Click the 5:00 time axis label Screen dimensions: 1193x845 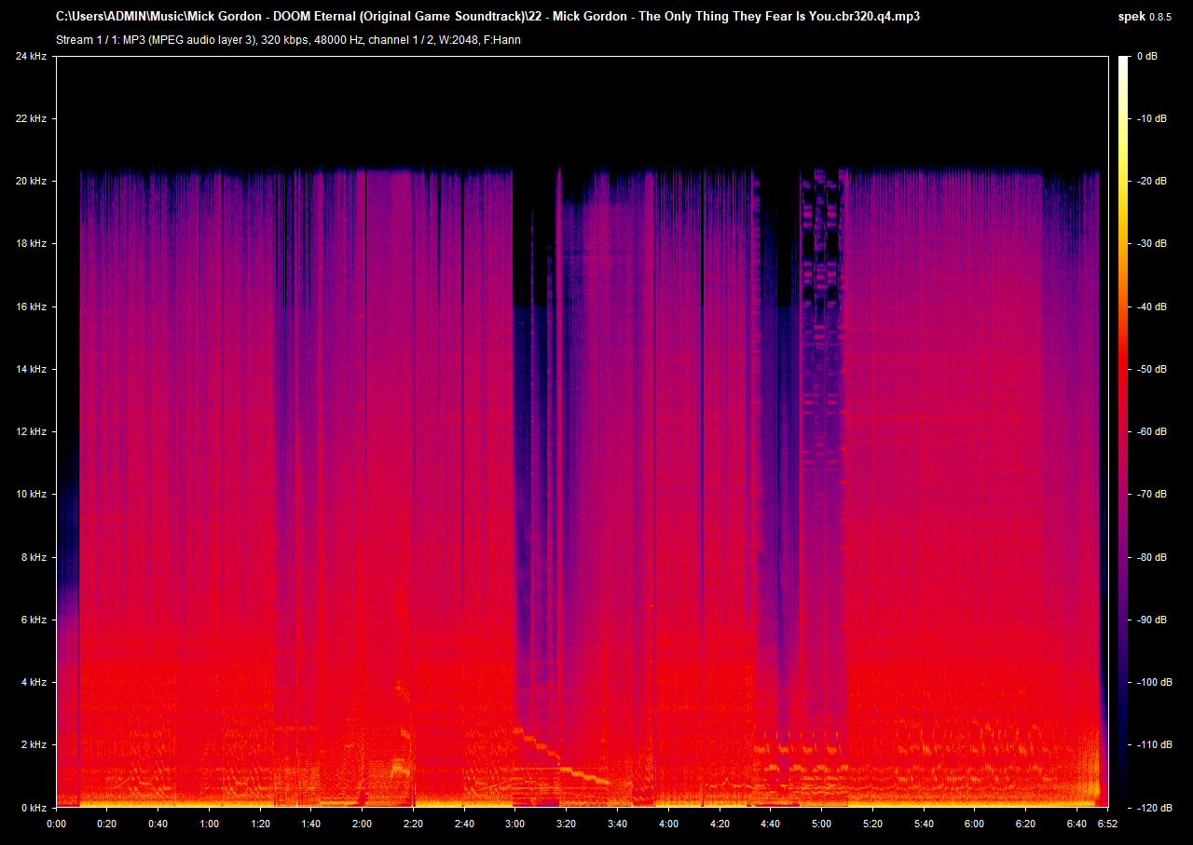[820, 825]
